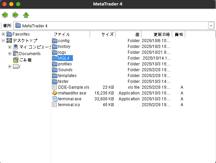Select the config folder icon
Image resolution: width=216 pixels, height=163 pixels.
click(x=55, y=41)
